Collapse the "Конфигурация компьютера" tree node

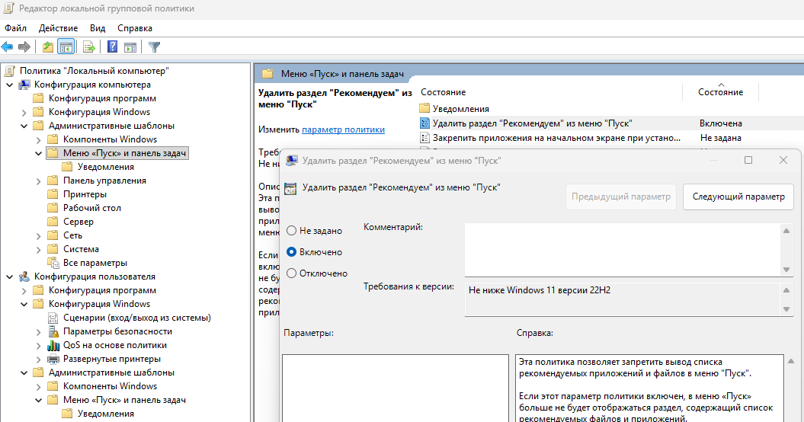10,85
